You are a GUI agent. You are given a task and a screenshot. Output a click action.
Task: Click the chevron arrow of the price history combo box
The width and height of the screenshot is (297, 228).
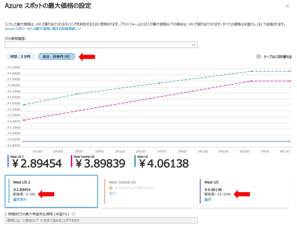coord(193,45)
